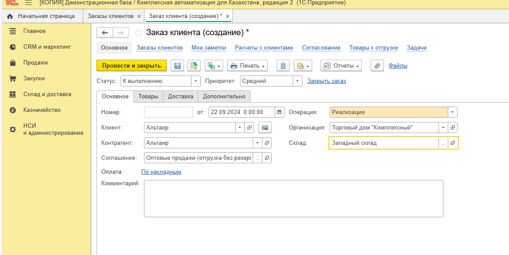Viewport: 509px width, 255px height.
Task: Open the calendar picker for order date
Action: click(280, 112)
